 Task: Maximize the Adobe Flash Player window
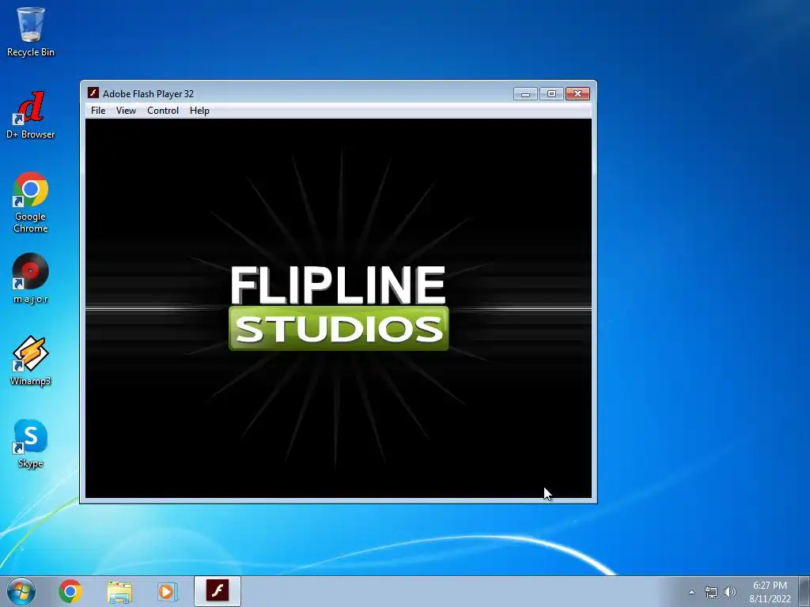pos(551,93)
